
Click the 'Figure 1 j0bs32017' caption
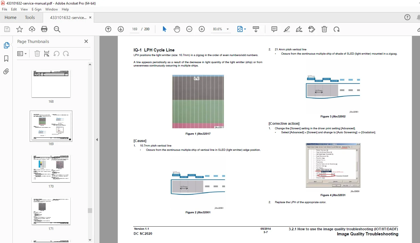click(x=198, y=134)
